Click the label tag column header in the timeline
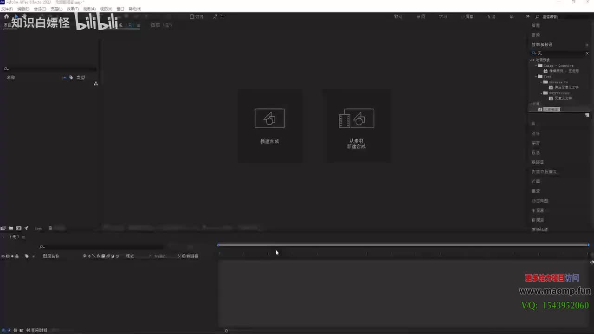The image size is (594, 334). 26,256
